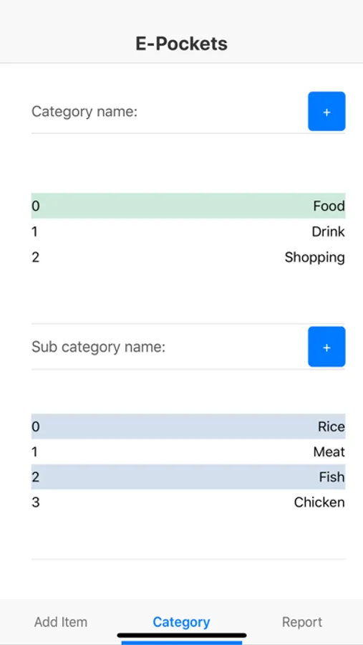Screen dimensions: 363x645
Task: Select the Drink category row
Action: pos(188,231)
